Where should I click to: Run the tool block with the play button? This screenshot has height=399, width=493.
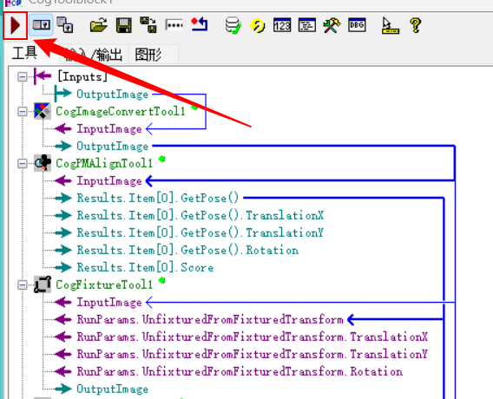point(15,25)
